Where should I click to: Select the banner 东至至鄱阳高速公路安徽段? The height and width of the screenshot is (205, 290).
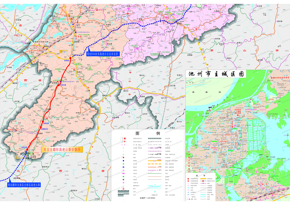coord(62,149)
